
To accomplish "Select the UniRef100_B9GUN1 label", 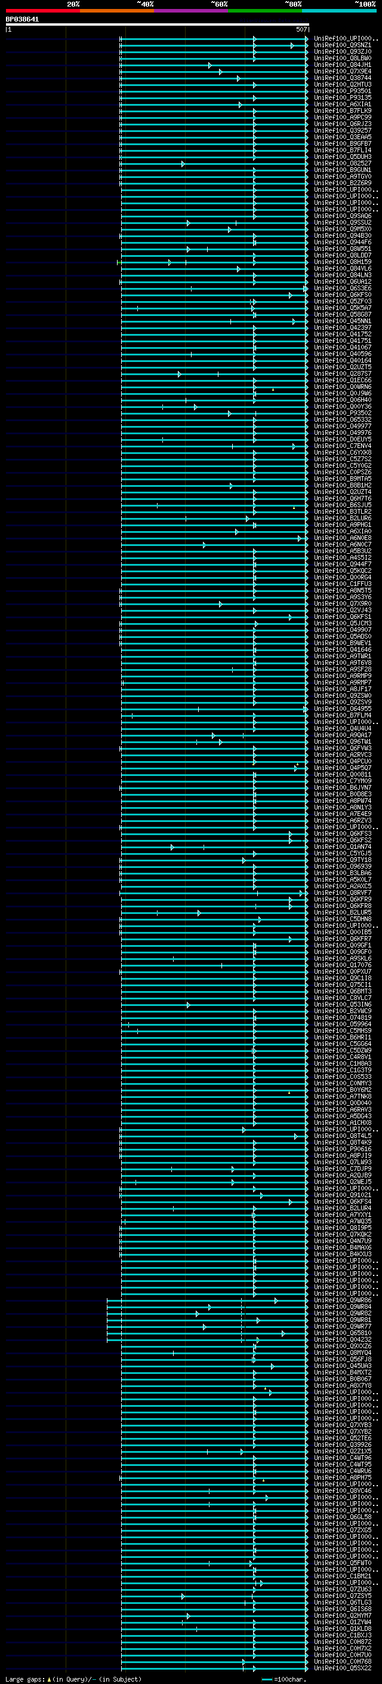I will (343, 170).
